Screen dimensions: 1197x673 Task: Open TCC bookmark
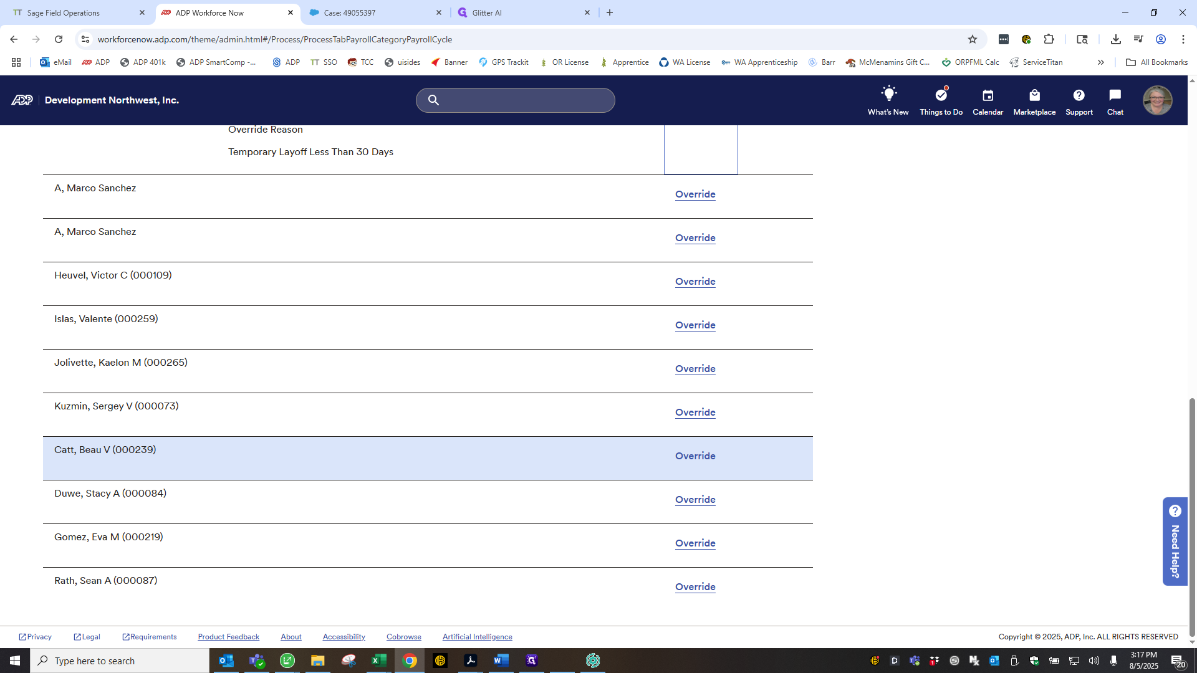361,62
